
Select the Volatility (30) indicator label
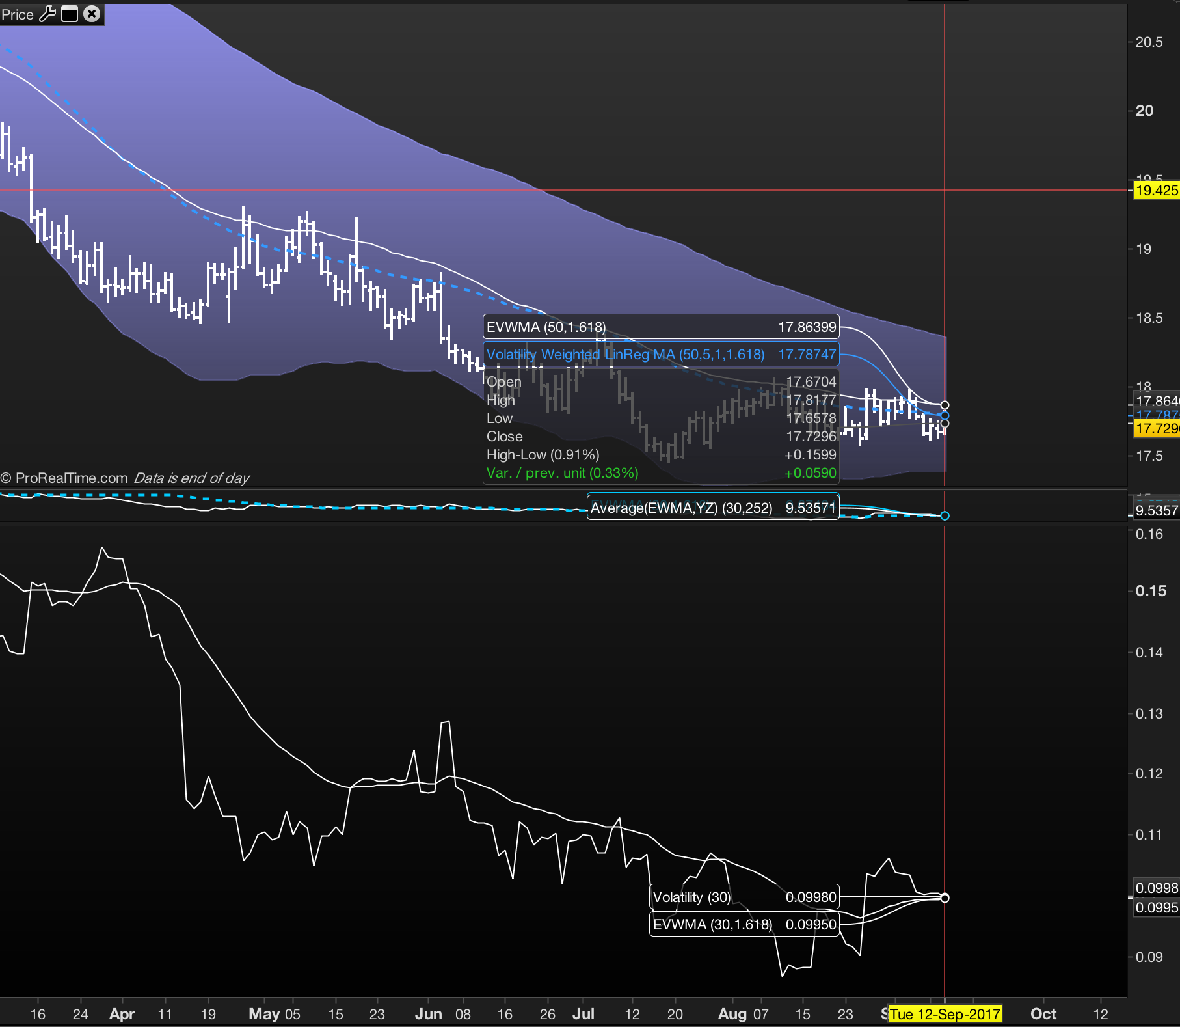(691, 897)
